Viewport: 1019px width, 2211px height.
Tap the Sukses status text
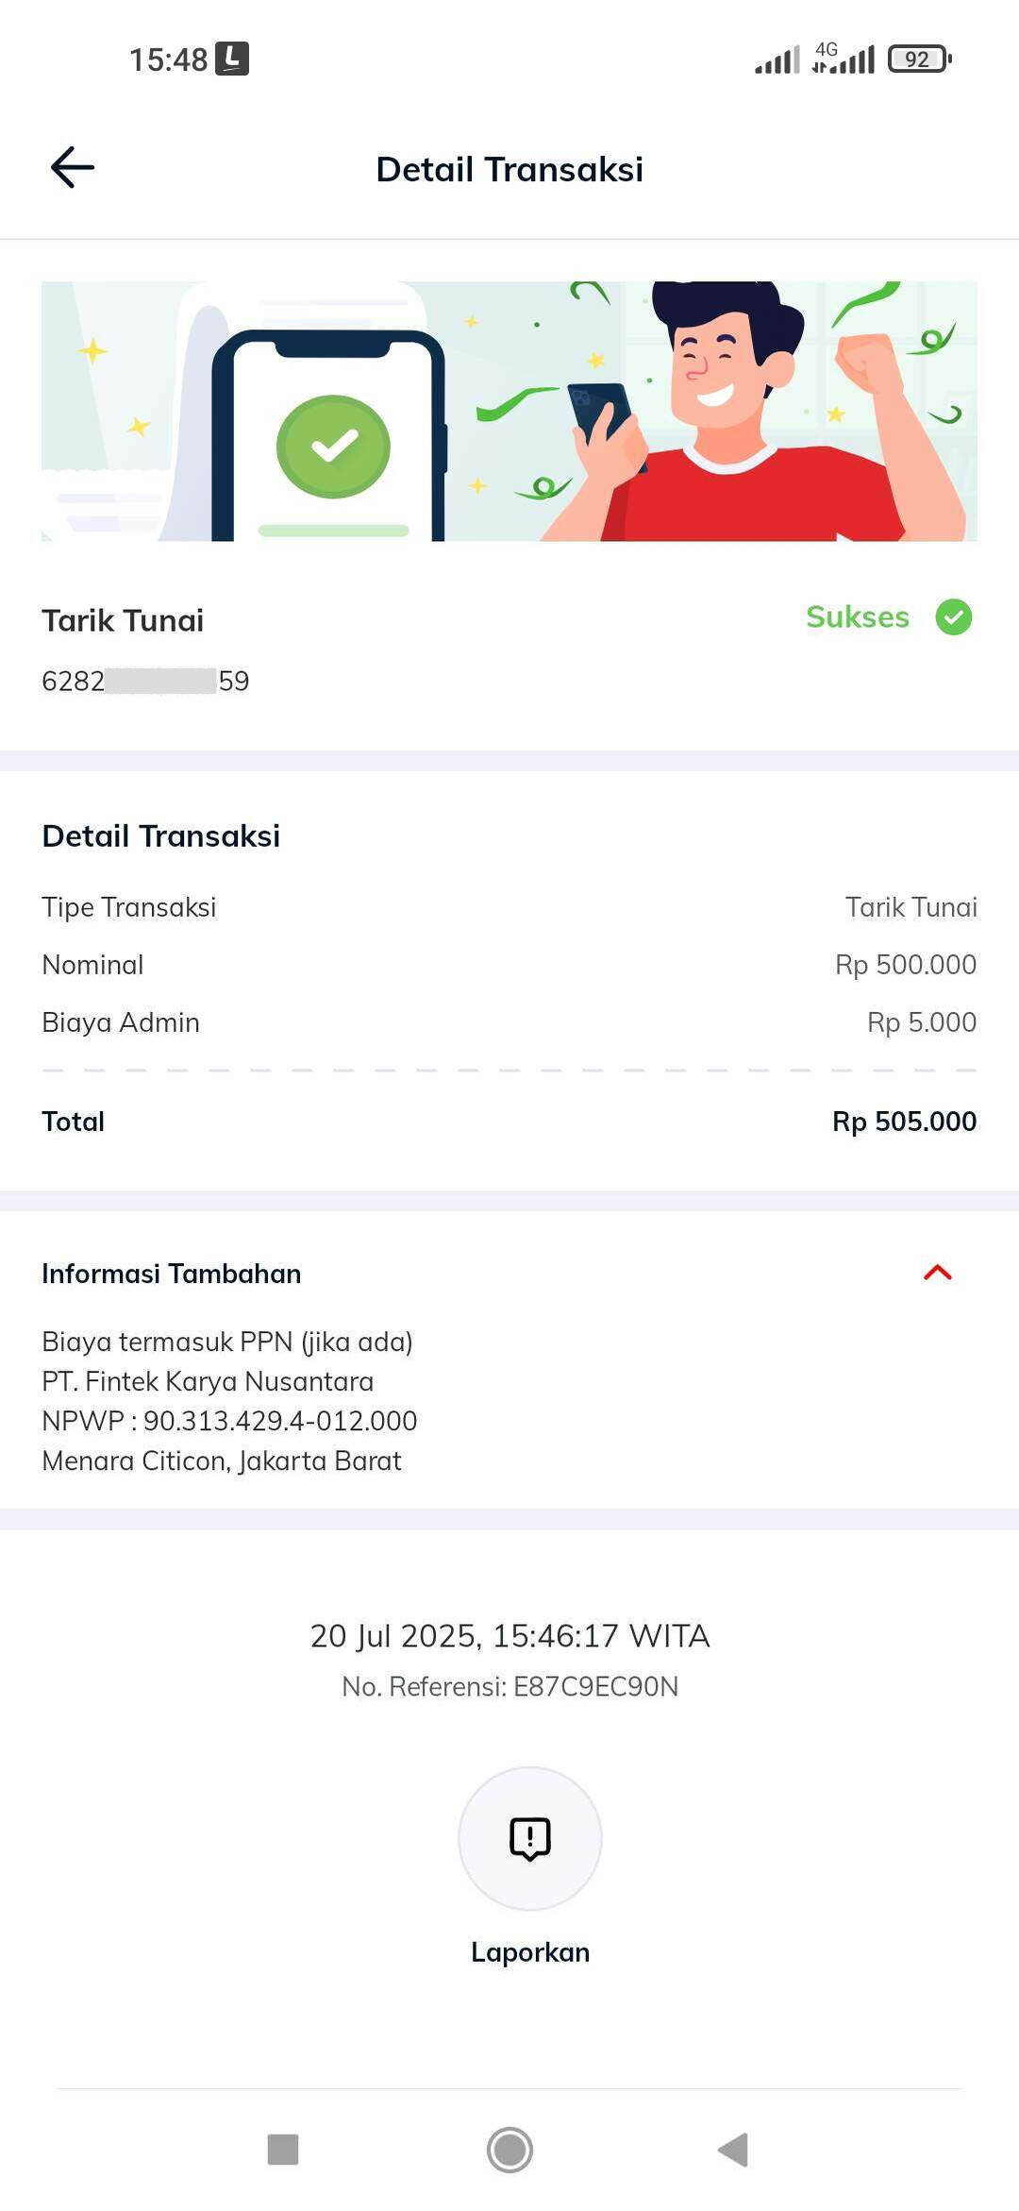tap(857, 617)
